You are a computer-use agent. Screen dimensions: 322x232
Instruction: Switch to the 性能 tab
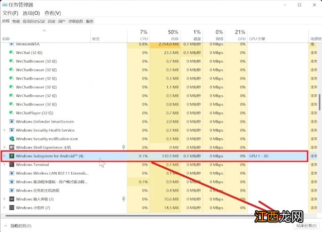(16, 21)
